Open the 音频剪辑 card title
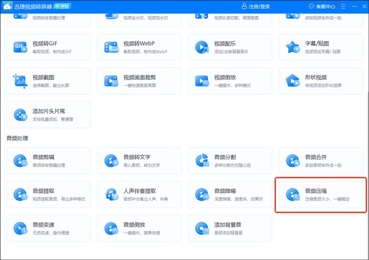Viewport: 369px width, 260px height. click(x=43, y=157)
